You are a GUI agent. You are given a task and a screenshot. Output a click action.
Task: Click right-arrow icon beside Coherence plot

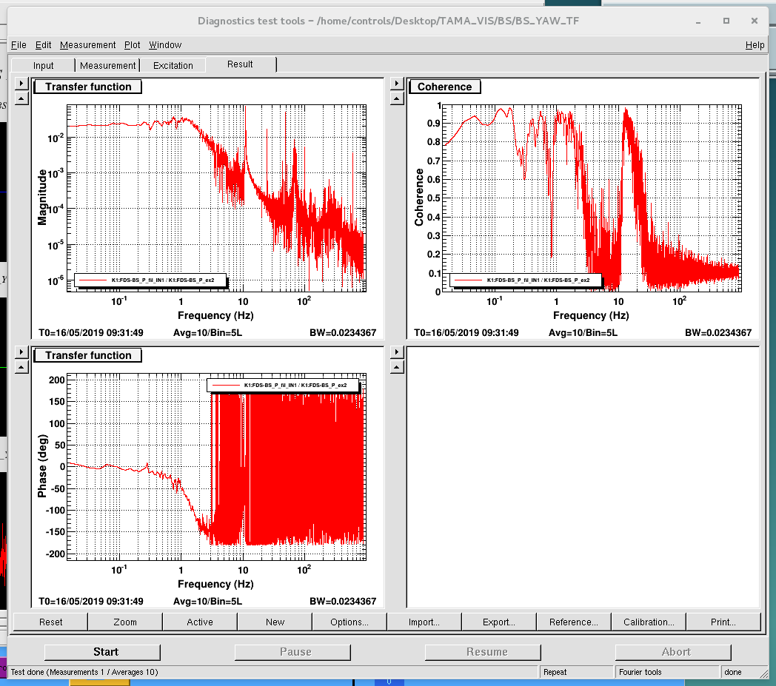397,83
